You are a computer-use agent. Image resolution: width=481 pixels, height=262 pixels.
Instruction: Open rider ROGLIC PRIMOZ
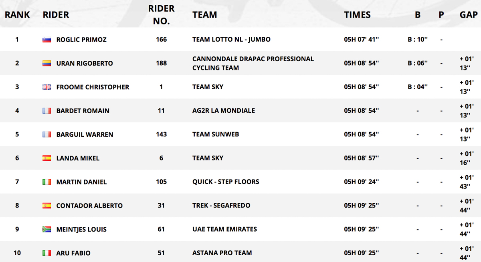[x=81, y=40]
